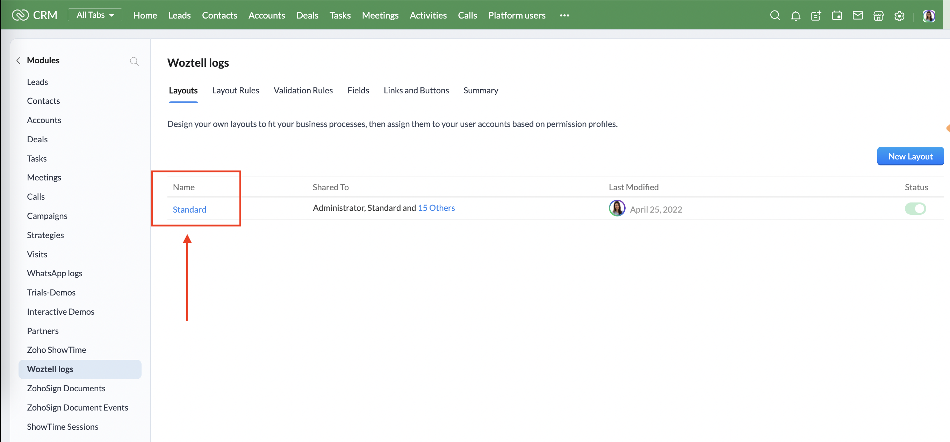
Task: Select Interactive Demos module
Action: pyautogui.click(x=60, y=311)
